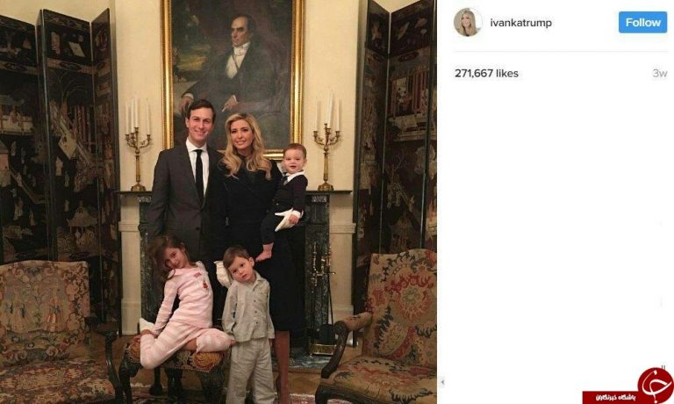Click the left scroll arrow under the panel
Screen dimensions: 674x404
coord(442,382)
